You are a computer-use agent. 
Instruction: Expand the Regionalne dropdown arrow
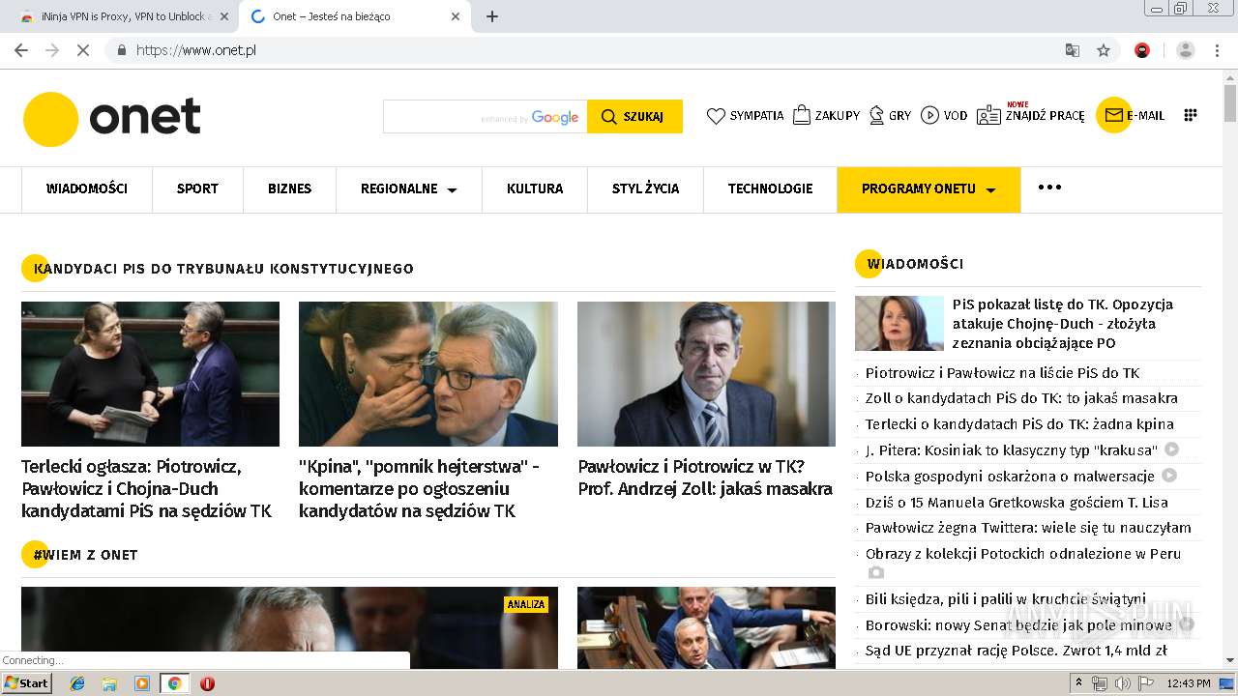[452, 189]
